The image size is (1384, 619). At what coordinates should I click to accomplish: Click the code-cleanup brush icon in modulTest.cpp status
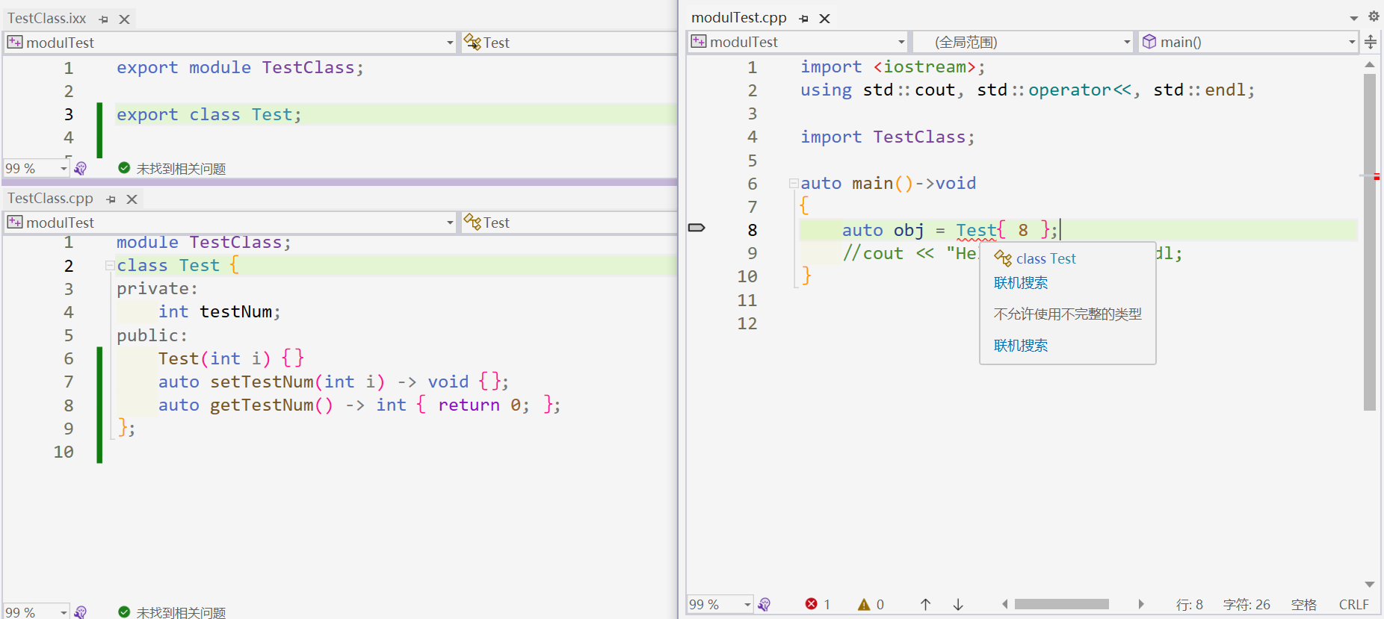(x=764, y=605)
